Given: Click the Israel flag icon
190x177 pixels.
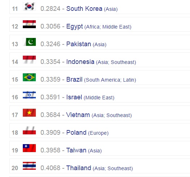Looking at the screenshot, I should [x=29, y=95].
